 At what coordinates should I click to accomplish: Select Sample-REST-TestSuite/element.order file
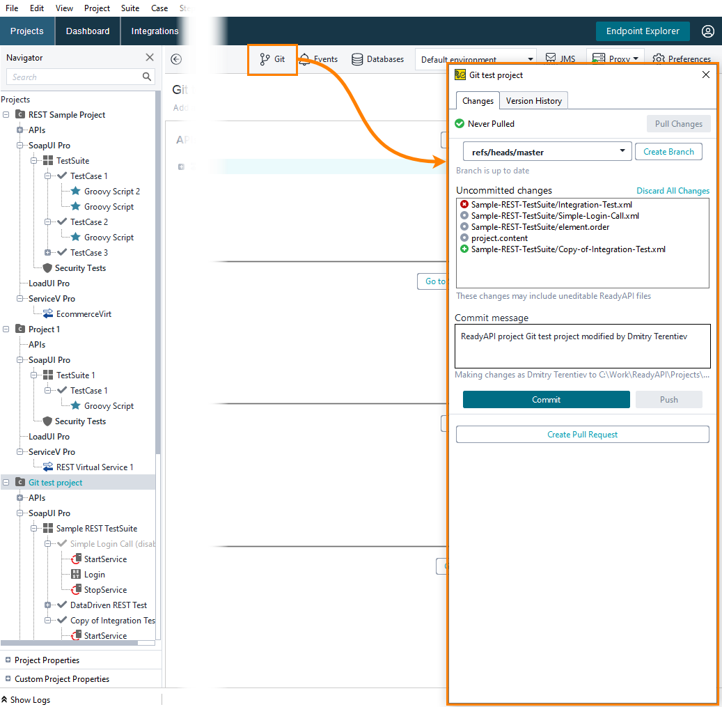pos(540,227)
